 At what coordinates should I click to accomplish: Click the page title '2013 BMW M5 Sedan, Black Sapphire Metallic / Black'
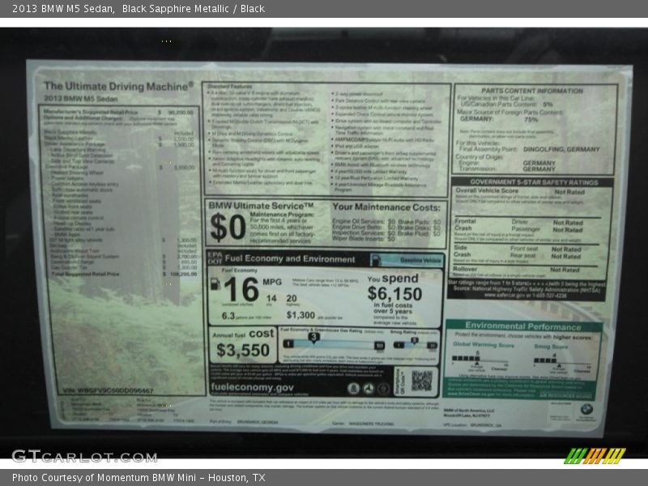pyautogui.click(x=139, y=9)
